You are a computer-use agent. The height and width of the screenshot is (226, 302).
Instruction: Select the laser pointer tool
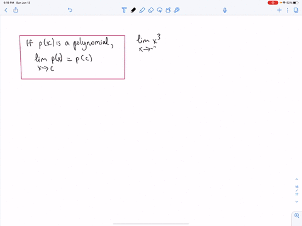click(x=177, y=10)
